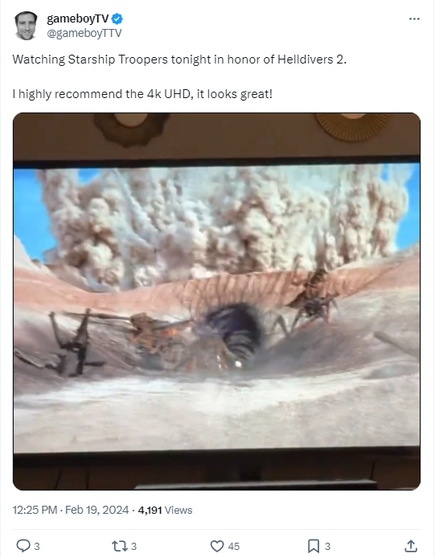Open the Feb 19, 2024 date link
The height and width of the screenshot is (558, 435).
coord(96,510)
